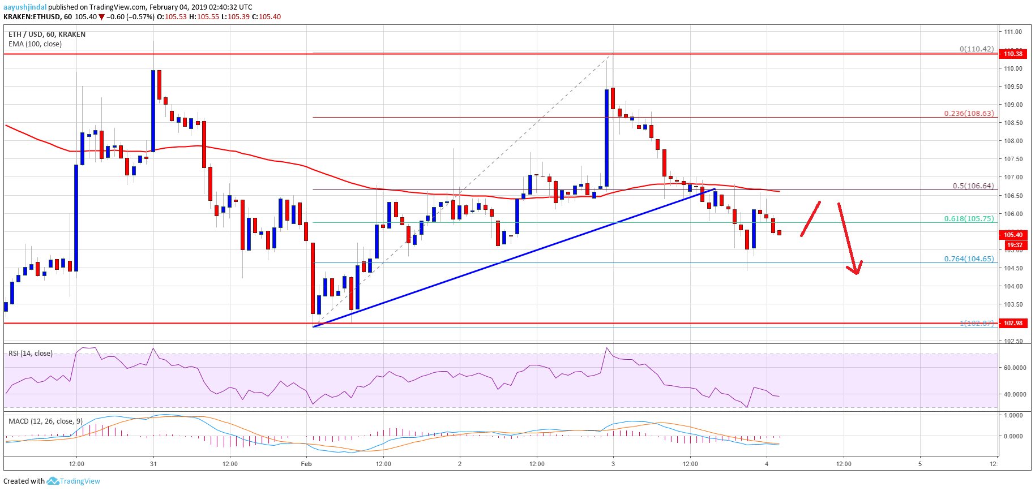Select the 0.764(104.65) Fibonacci label

(969, 259)
